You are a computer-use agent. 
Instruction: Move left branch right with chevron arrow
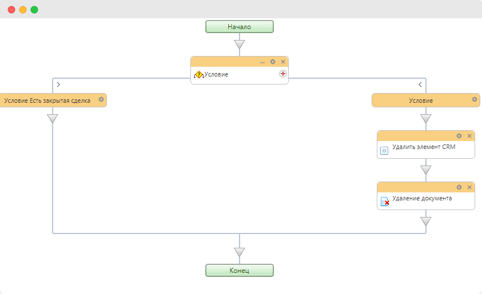pyautogui.click(x=58, y=84)
